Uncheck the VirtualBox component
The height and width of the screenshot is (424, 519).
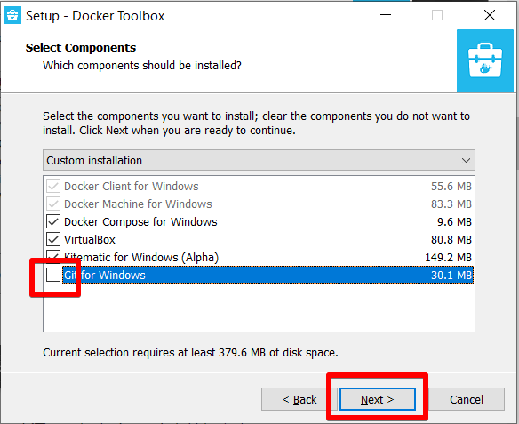53,239
